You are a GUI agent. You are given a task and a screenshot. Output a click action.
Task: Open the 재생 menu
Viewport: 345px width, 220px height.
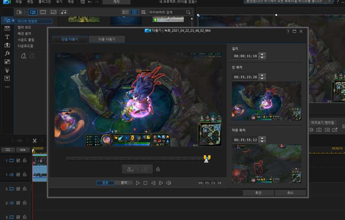(x=71, y=2)
